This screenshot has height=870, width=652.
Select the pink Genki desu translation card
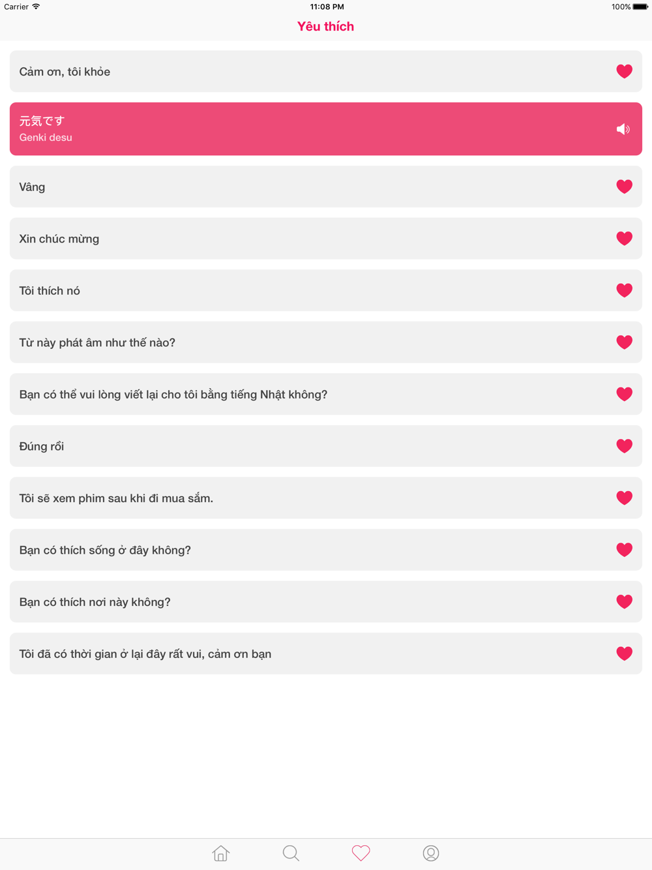[326, 129]
